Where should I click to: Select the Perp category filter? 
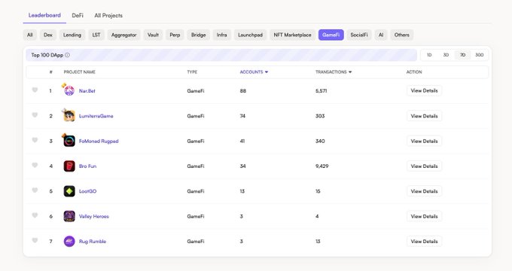(175, 35)
